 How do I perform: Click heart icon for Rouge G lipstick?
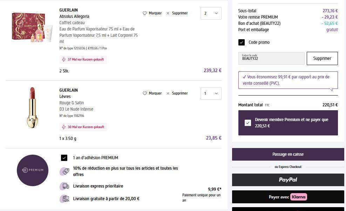pos(144,93)
